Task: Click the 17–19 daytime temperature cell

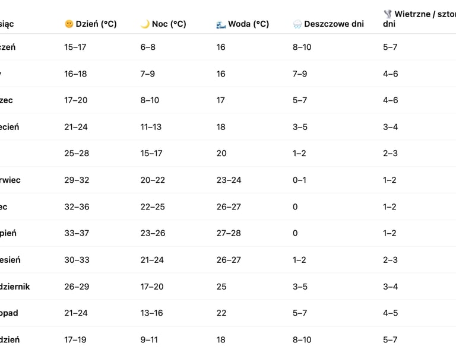Action: tap(76, 339)
